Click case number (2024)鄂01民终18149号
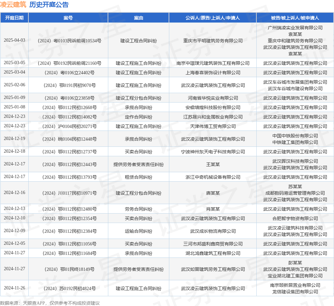The height and width of the screenshot is (306, 334). (x=68, y=269)
